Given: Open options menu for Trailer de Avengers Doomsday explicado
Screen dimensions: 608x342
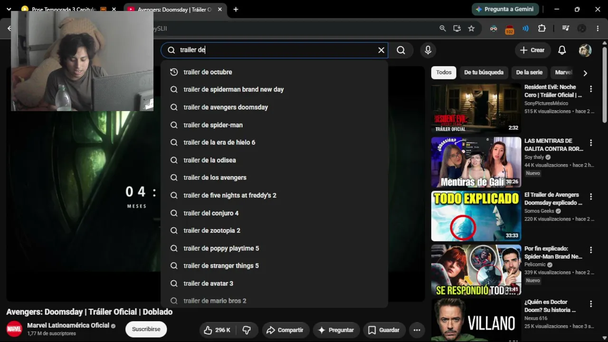Looking at the screenshot, I should 591,197.
